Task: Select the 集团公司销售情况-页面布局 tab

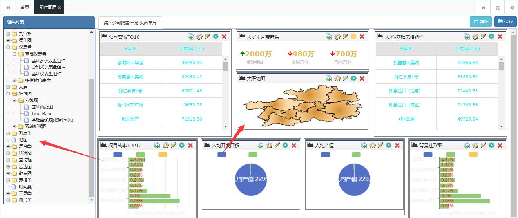Action: tap(130, 23)
